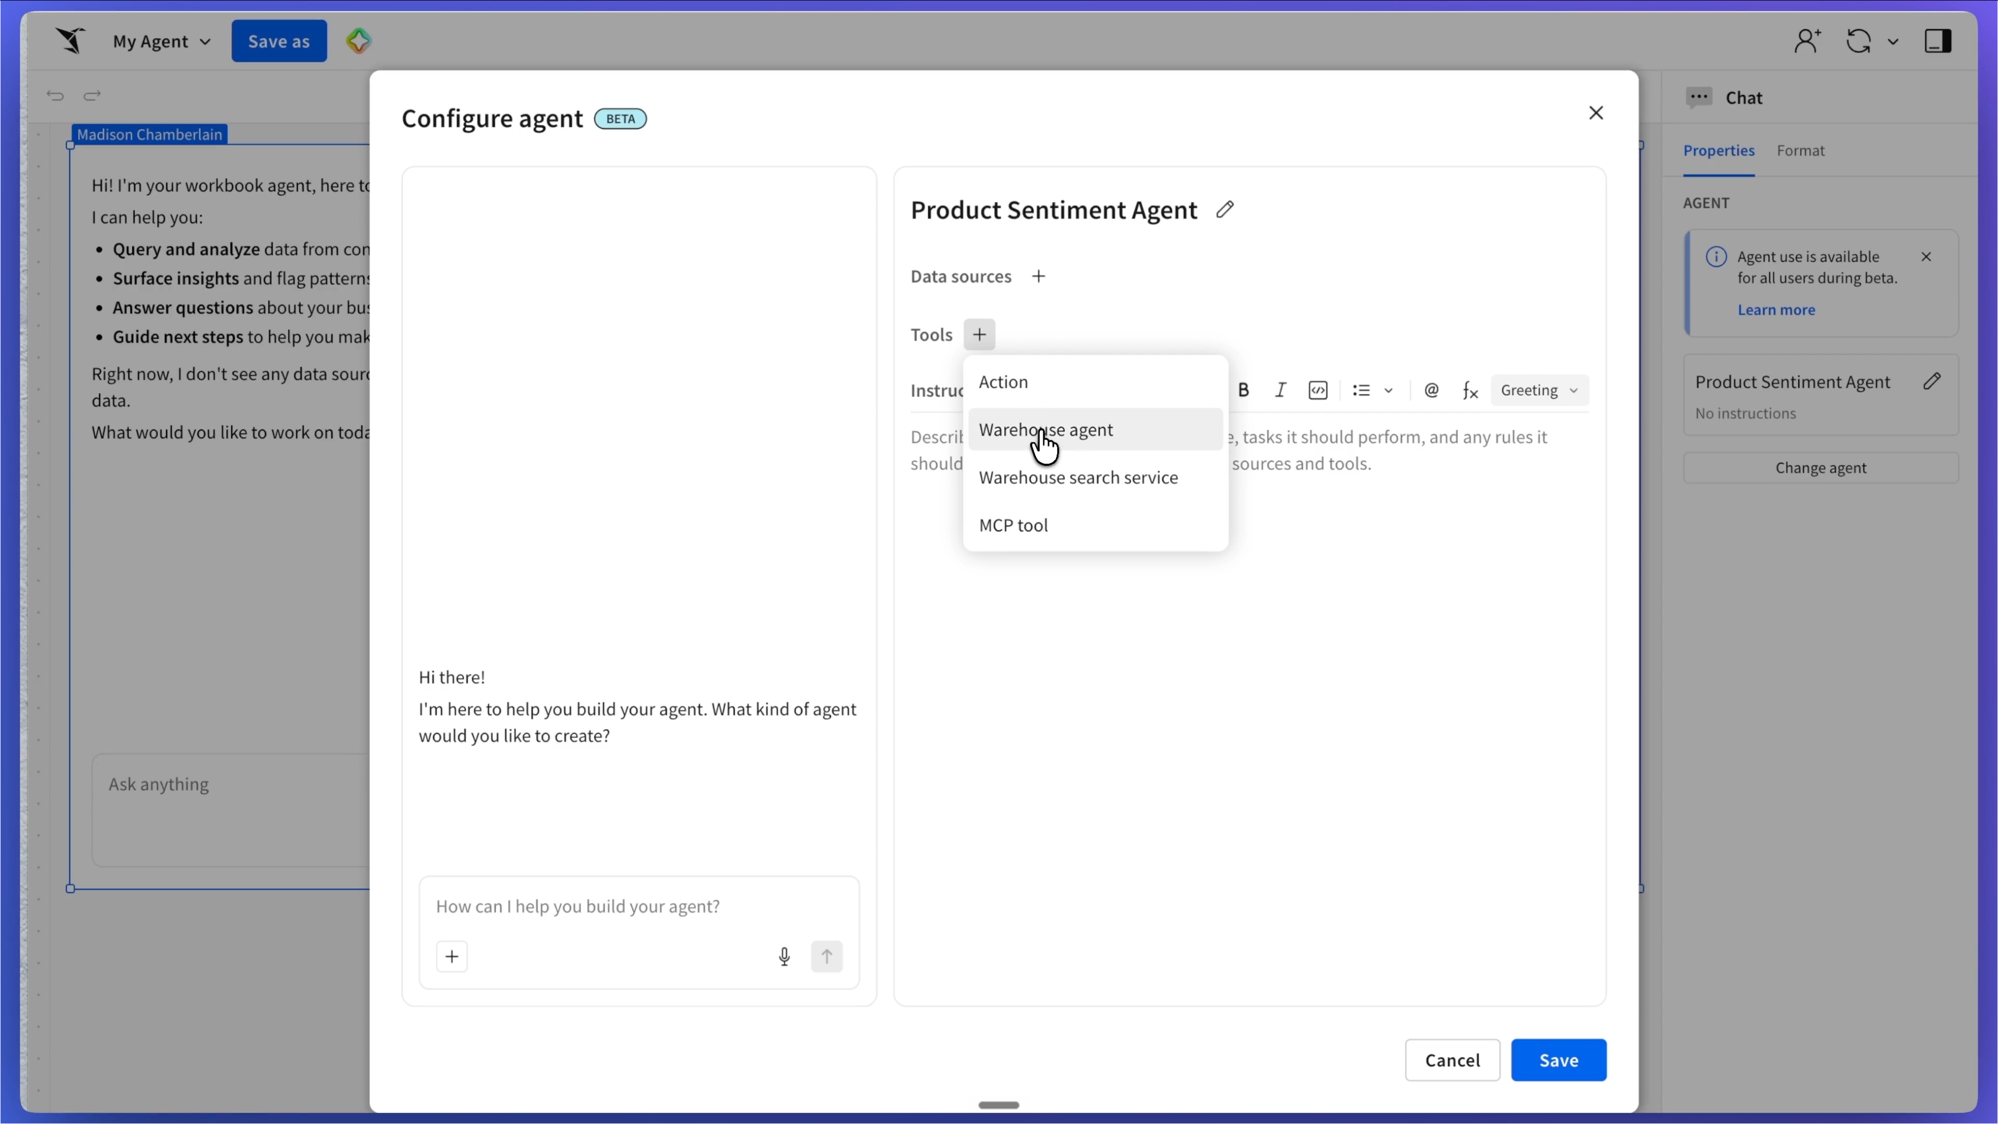Click the fx formula icon
This screenshot has height=1124, width=1998.
pyautogui.click(x=1470, y=390)
